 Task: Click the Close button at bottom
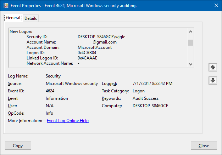[x=204, y=145]
